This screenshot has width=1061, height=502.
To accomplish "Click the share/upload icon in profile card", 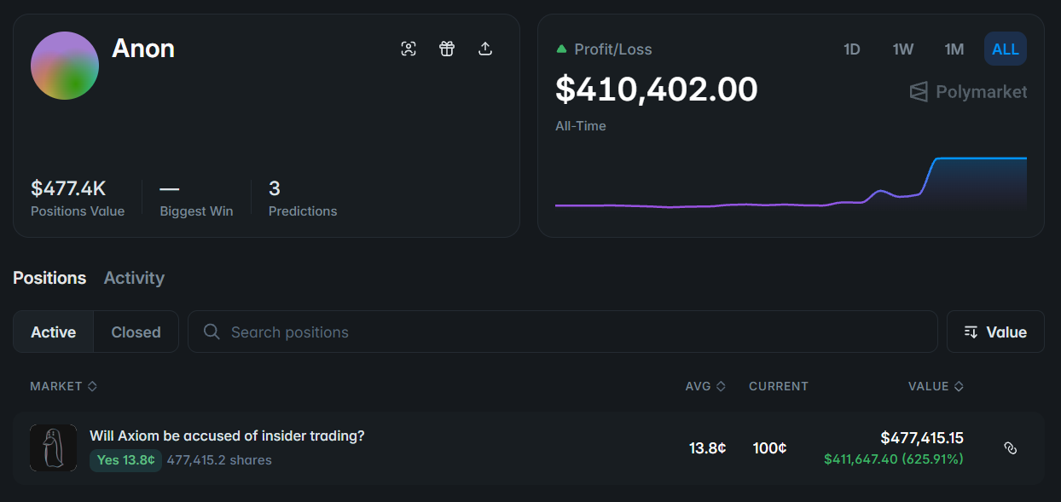I will [485, 49].
